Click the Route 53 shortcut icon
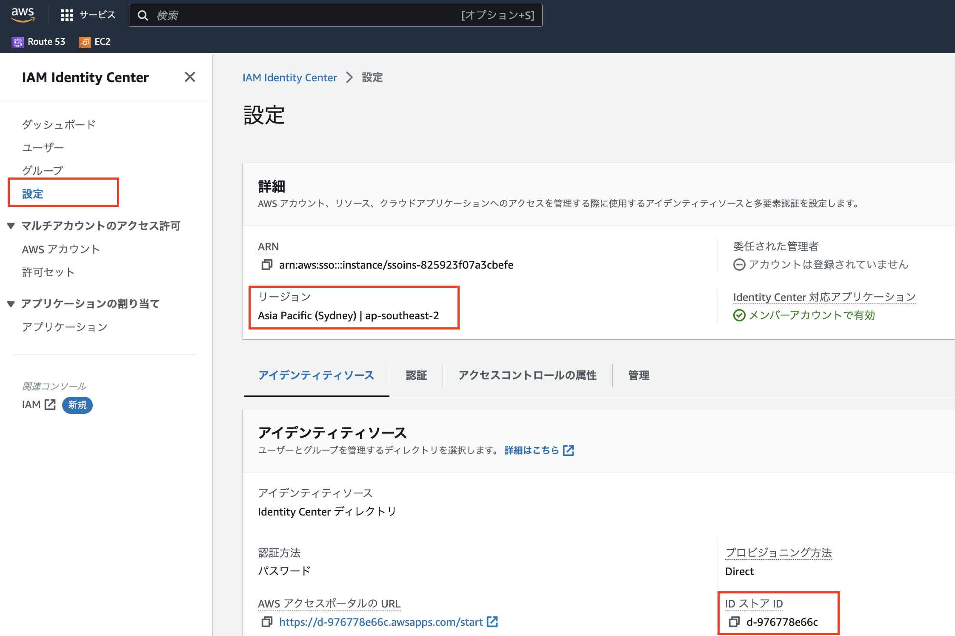955x636 pixels. coord(17,42)
